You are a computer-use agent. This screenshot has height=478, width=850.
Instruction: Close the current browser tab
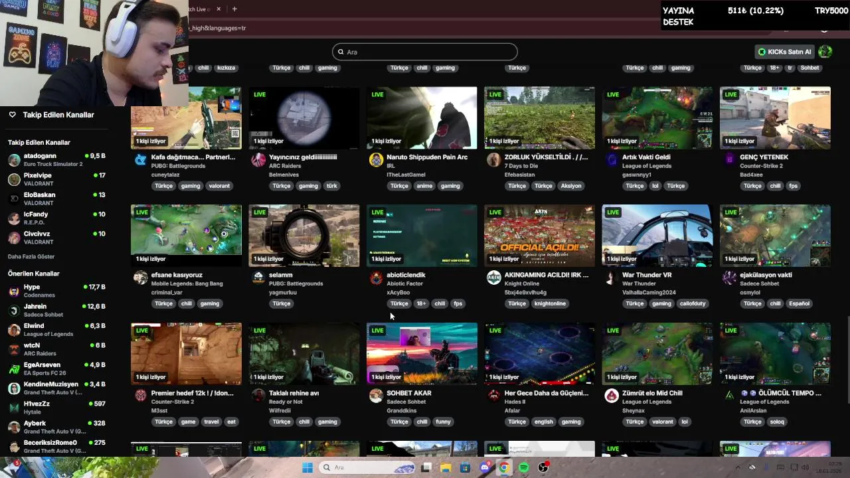(218, 9)
